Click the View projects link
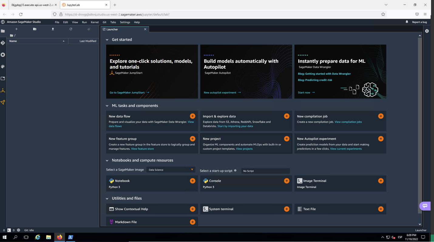 [x=244, y=149]
